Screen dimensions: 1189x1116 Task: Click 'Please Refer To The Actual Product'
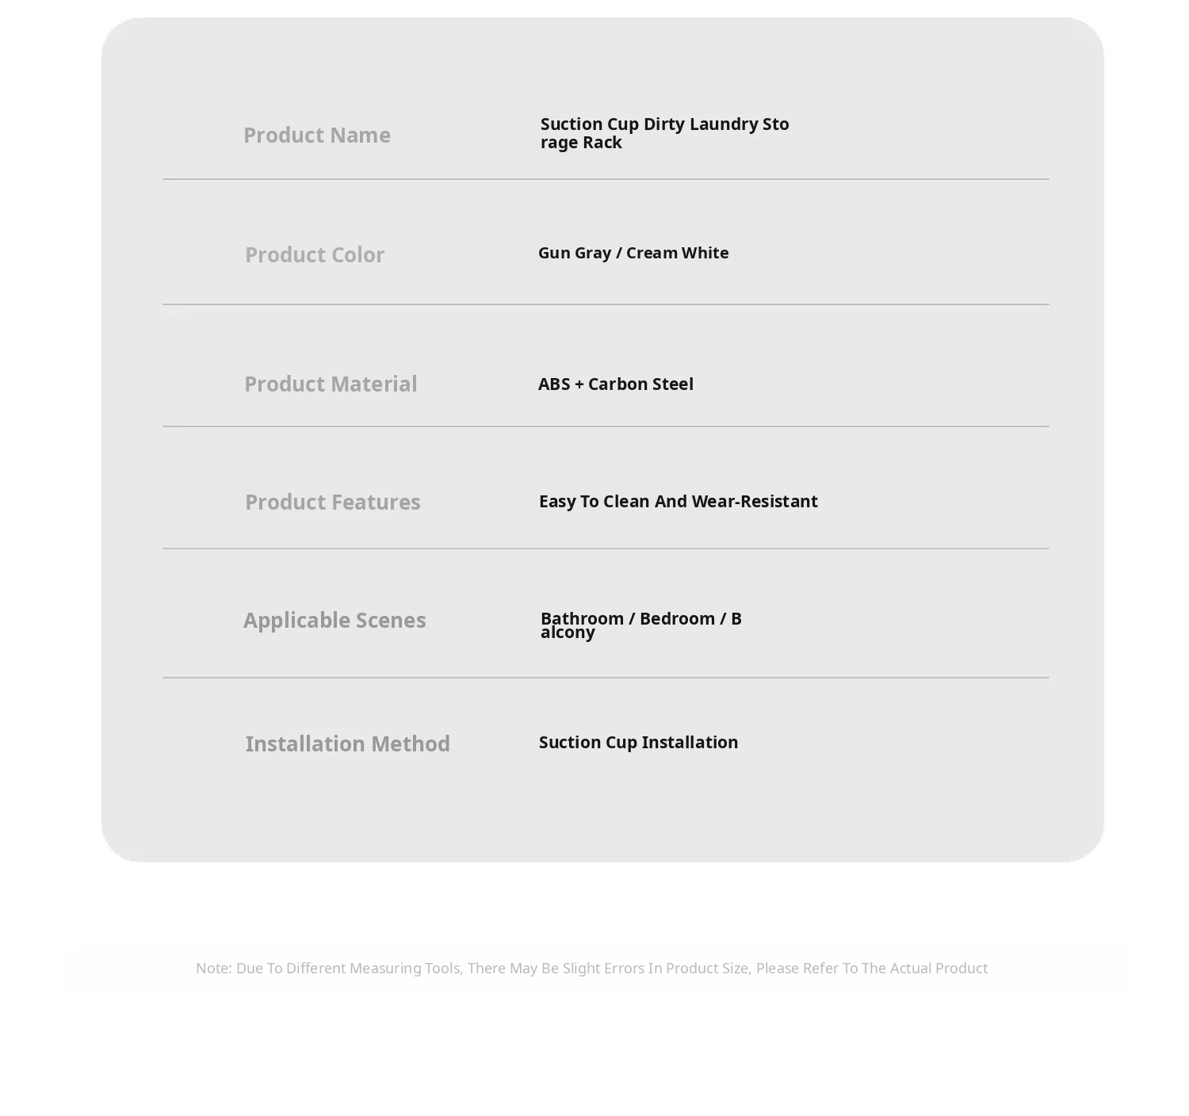pos(871,969)
